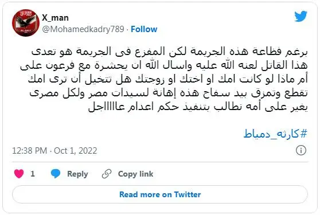Open the blue Arabic hashtag link
320x215 pixels.
pyautogui.click(x=275, y=134)
